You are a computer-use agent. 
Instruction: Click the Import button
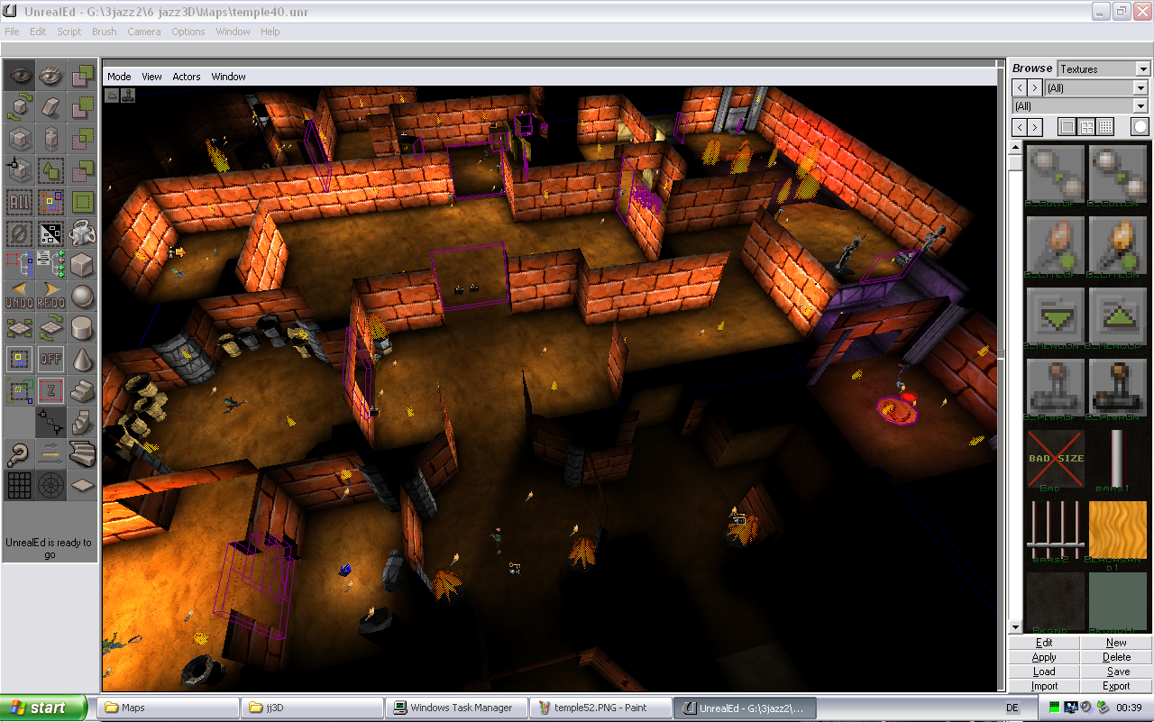tap(1044, 686)
